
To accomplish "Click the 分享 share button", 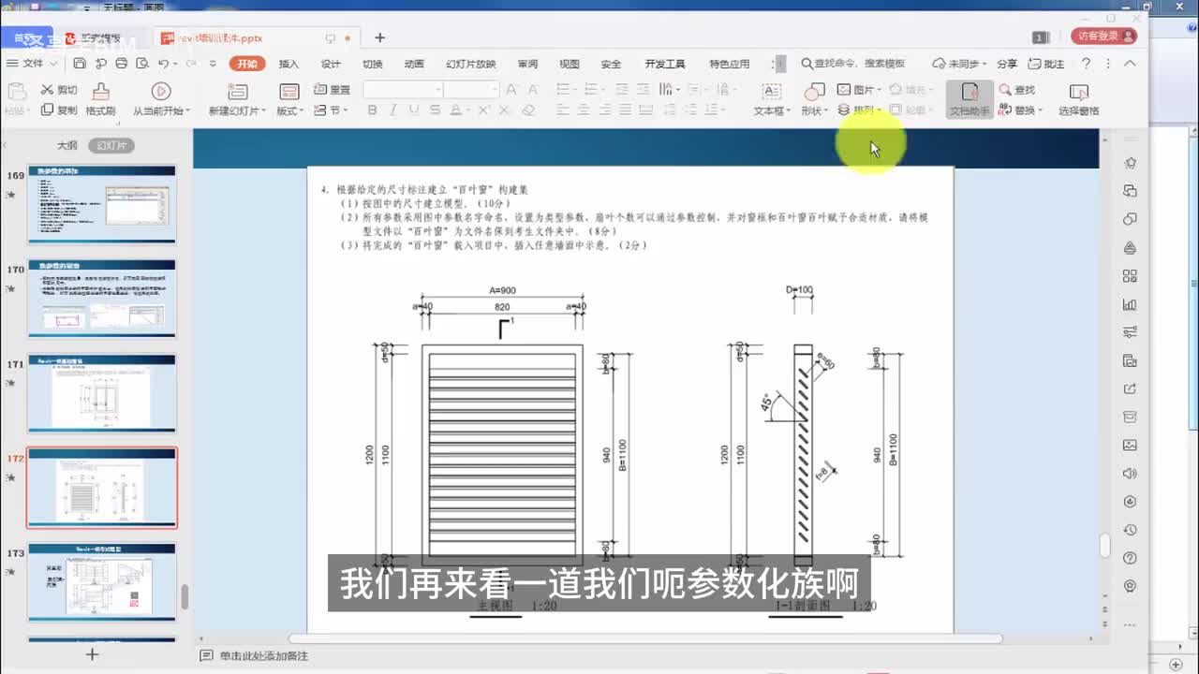I will 1007,64.
